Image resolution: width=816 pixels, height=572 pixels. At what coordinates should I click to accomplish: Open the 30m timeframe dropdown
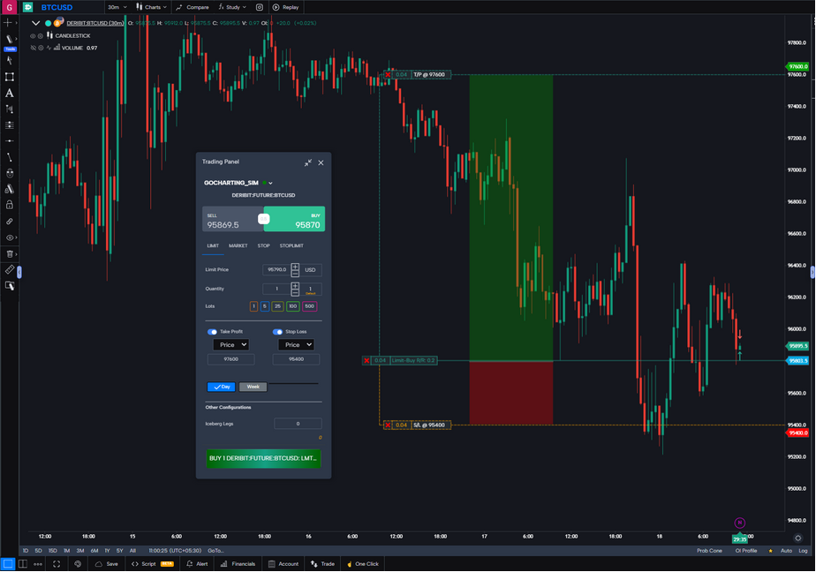point(117,7)
